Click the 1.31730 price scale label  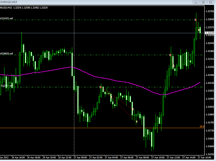[210, 131]
